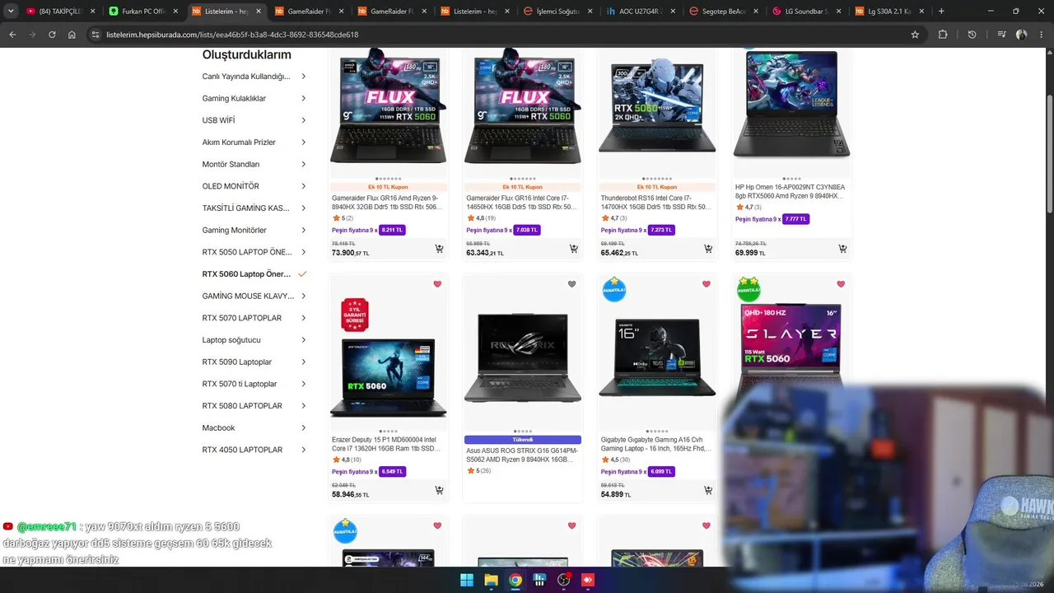This screenshot has width=1054, height=593.
Task: Open the browser extensions menu
Action: click(x=943, y=35)
